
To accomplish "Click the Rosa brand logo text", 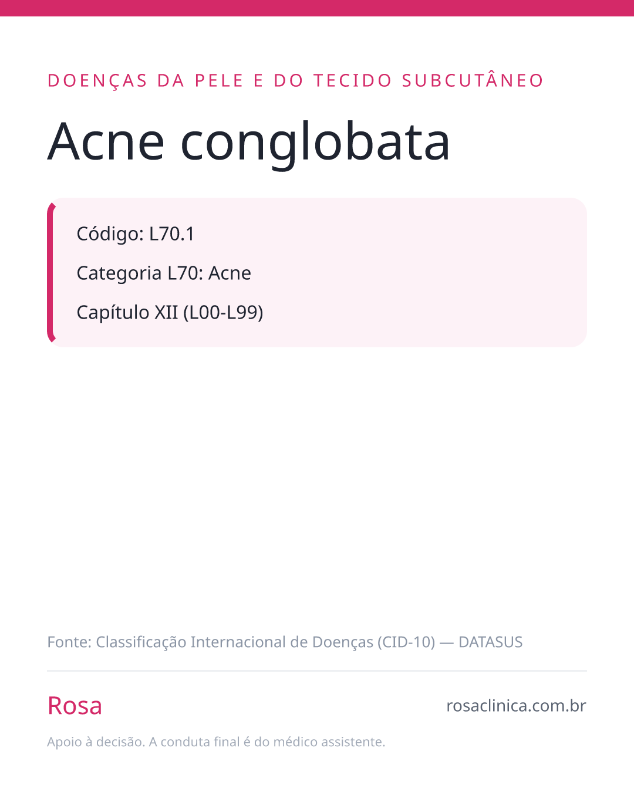I will coord(75,706).
